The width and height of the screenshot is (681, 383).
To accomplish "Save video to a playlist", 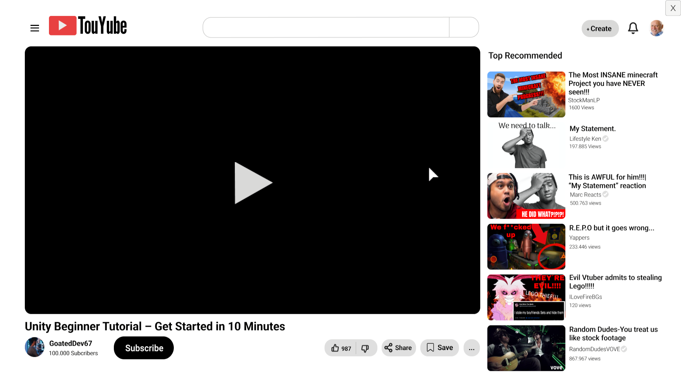I will tap(439, 348).
